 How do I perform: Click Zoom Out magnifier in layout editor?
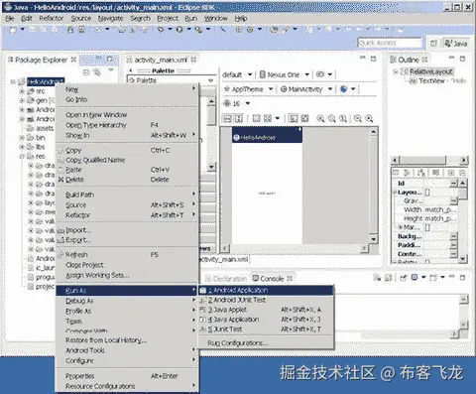358,118
